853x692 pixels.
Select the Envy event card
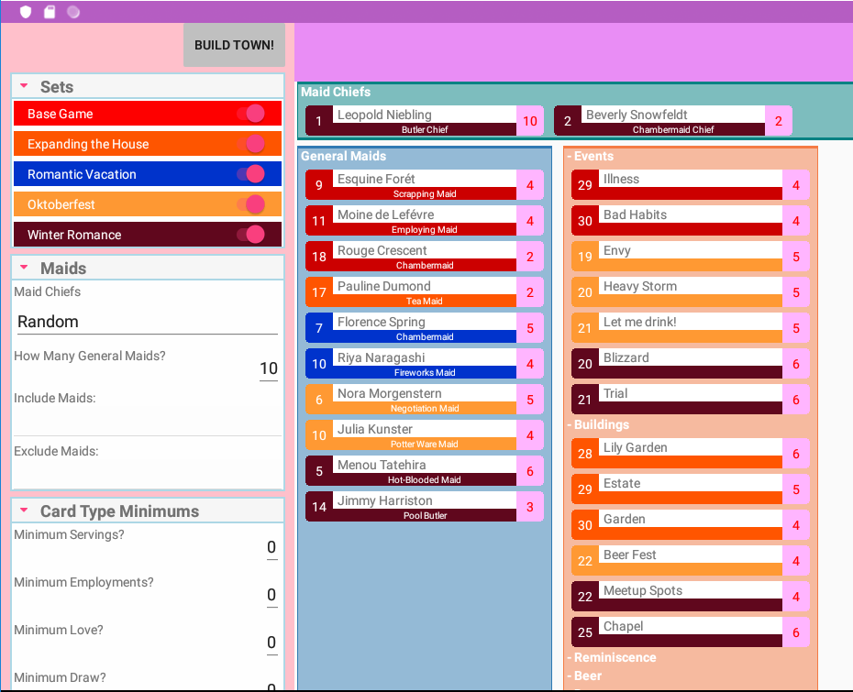691,257
